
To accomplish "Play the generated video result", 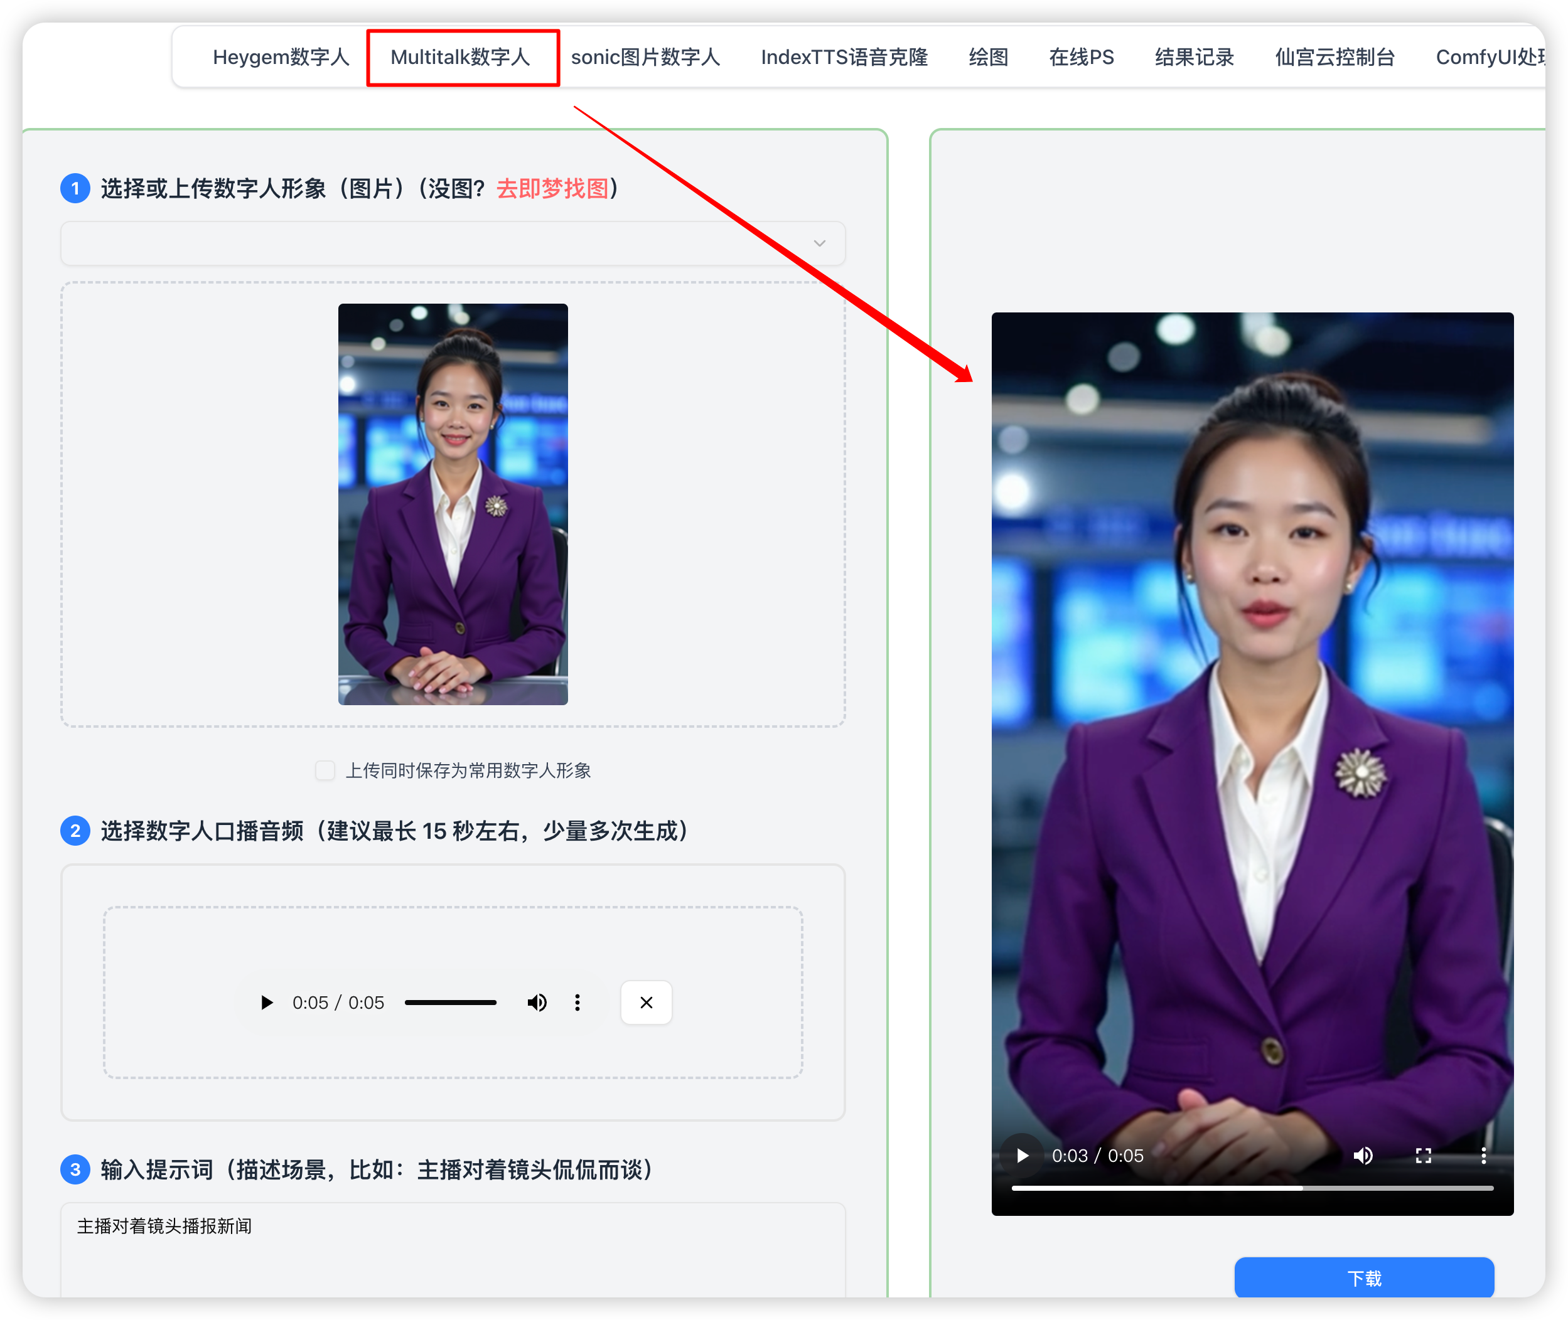I will coord(1022,1156).
